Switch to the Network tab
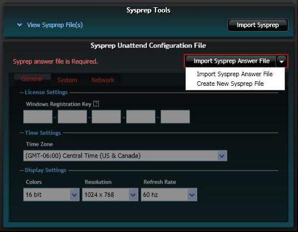The height and width of the screenshot is (232, 298). (102, 80)
